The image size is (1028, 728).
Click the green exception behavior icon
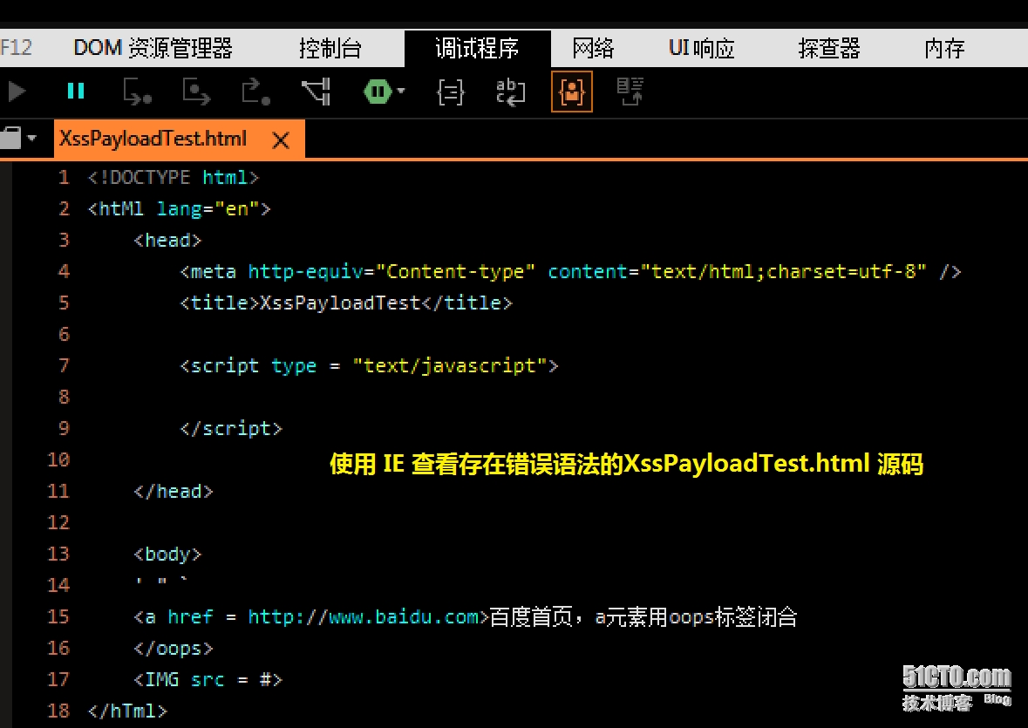coord(378,92)
